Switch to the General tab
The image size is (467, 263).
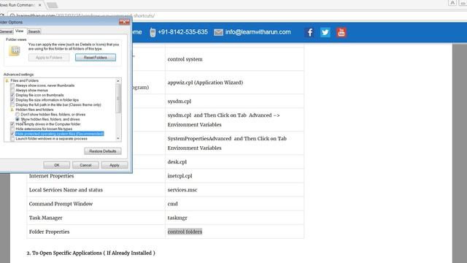[x=6, y=31]
